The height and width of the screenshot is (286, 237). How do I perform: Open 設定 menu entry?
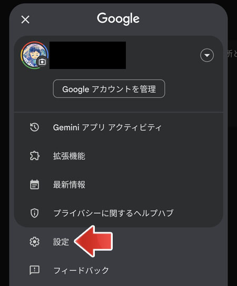(61, 242)
